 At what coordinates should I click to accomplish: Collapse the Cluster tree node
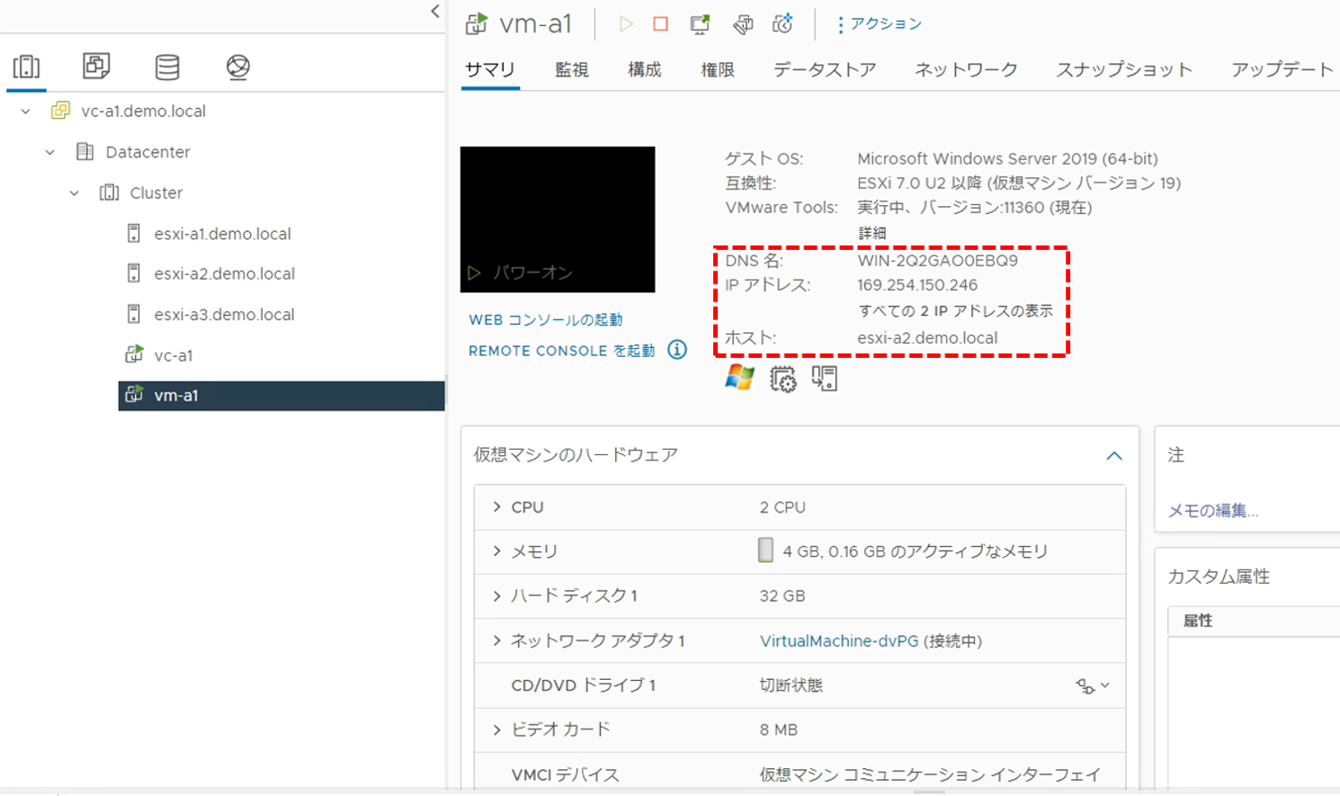tap(75, 193)
